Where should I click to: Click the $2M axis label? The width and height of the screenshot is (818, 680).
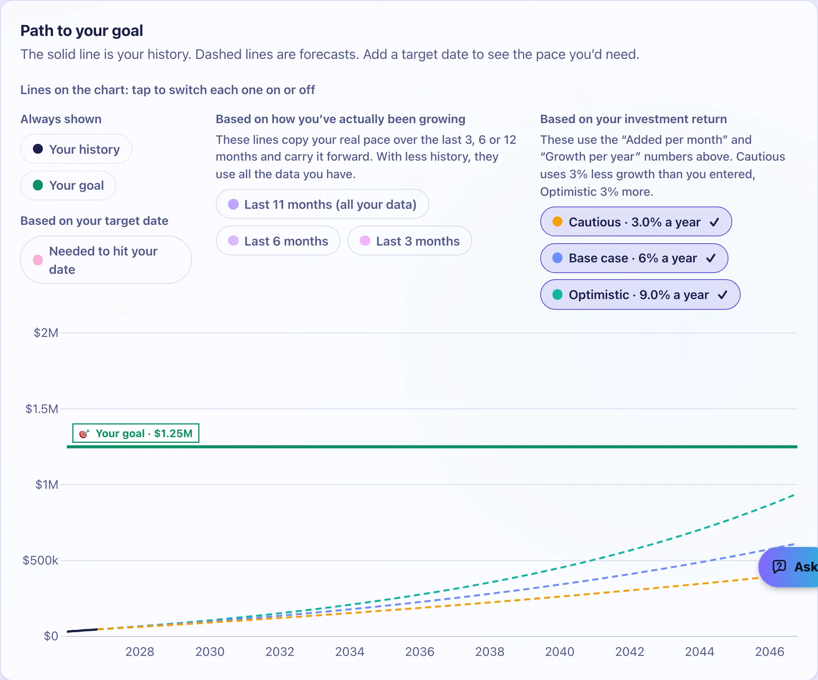click(x=46, y=333)
